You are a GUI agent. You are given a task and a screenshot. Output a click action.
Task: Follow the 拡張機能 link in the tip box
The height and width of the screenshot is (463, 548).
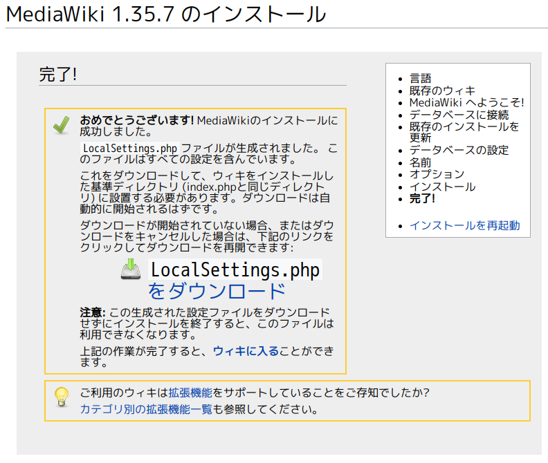pos(190,393)
